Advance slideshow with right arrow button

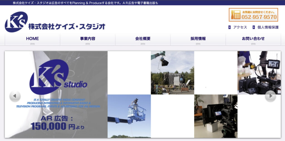click(x=270, y=96)
